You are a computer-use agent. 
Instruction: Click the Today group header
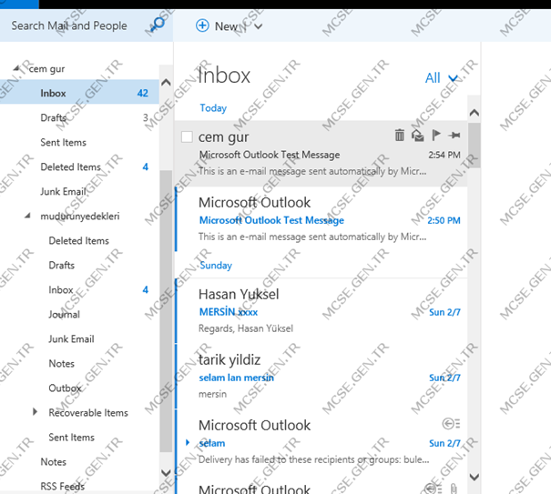point(213,107)
